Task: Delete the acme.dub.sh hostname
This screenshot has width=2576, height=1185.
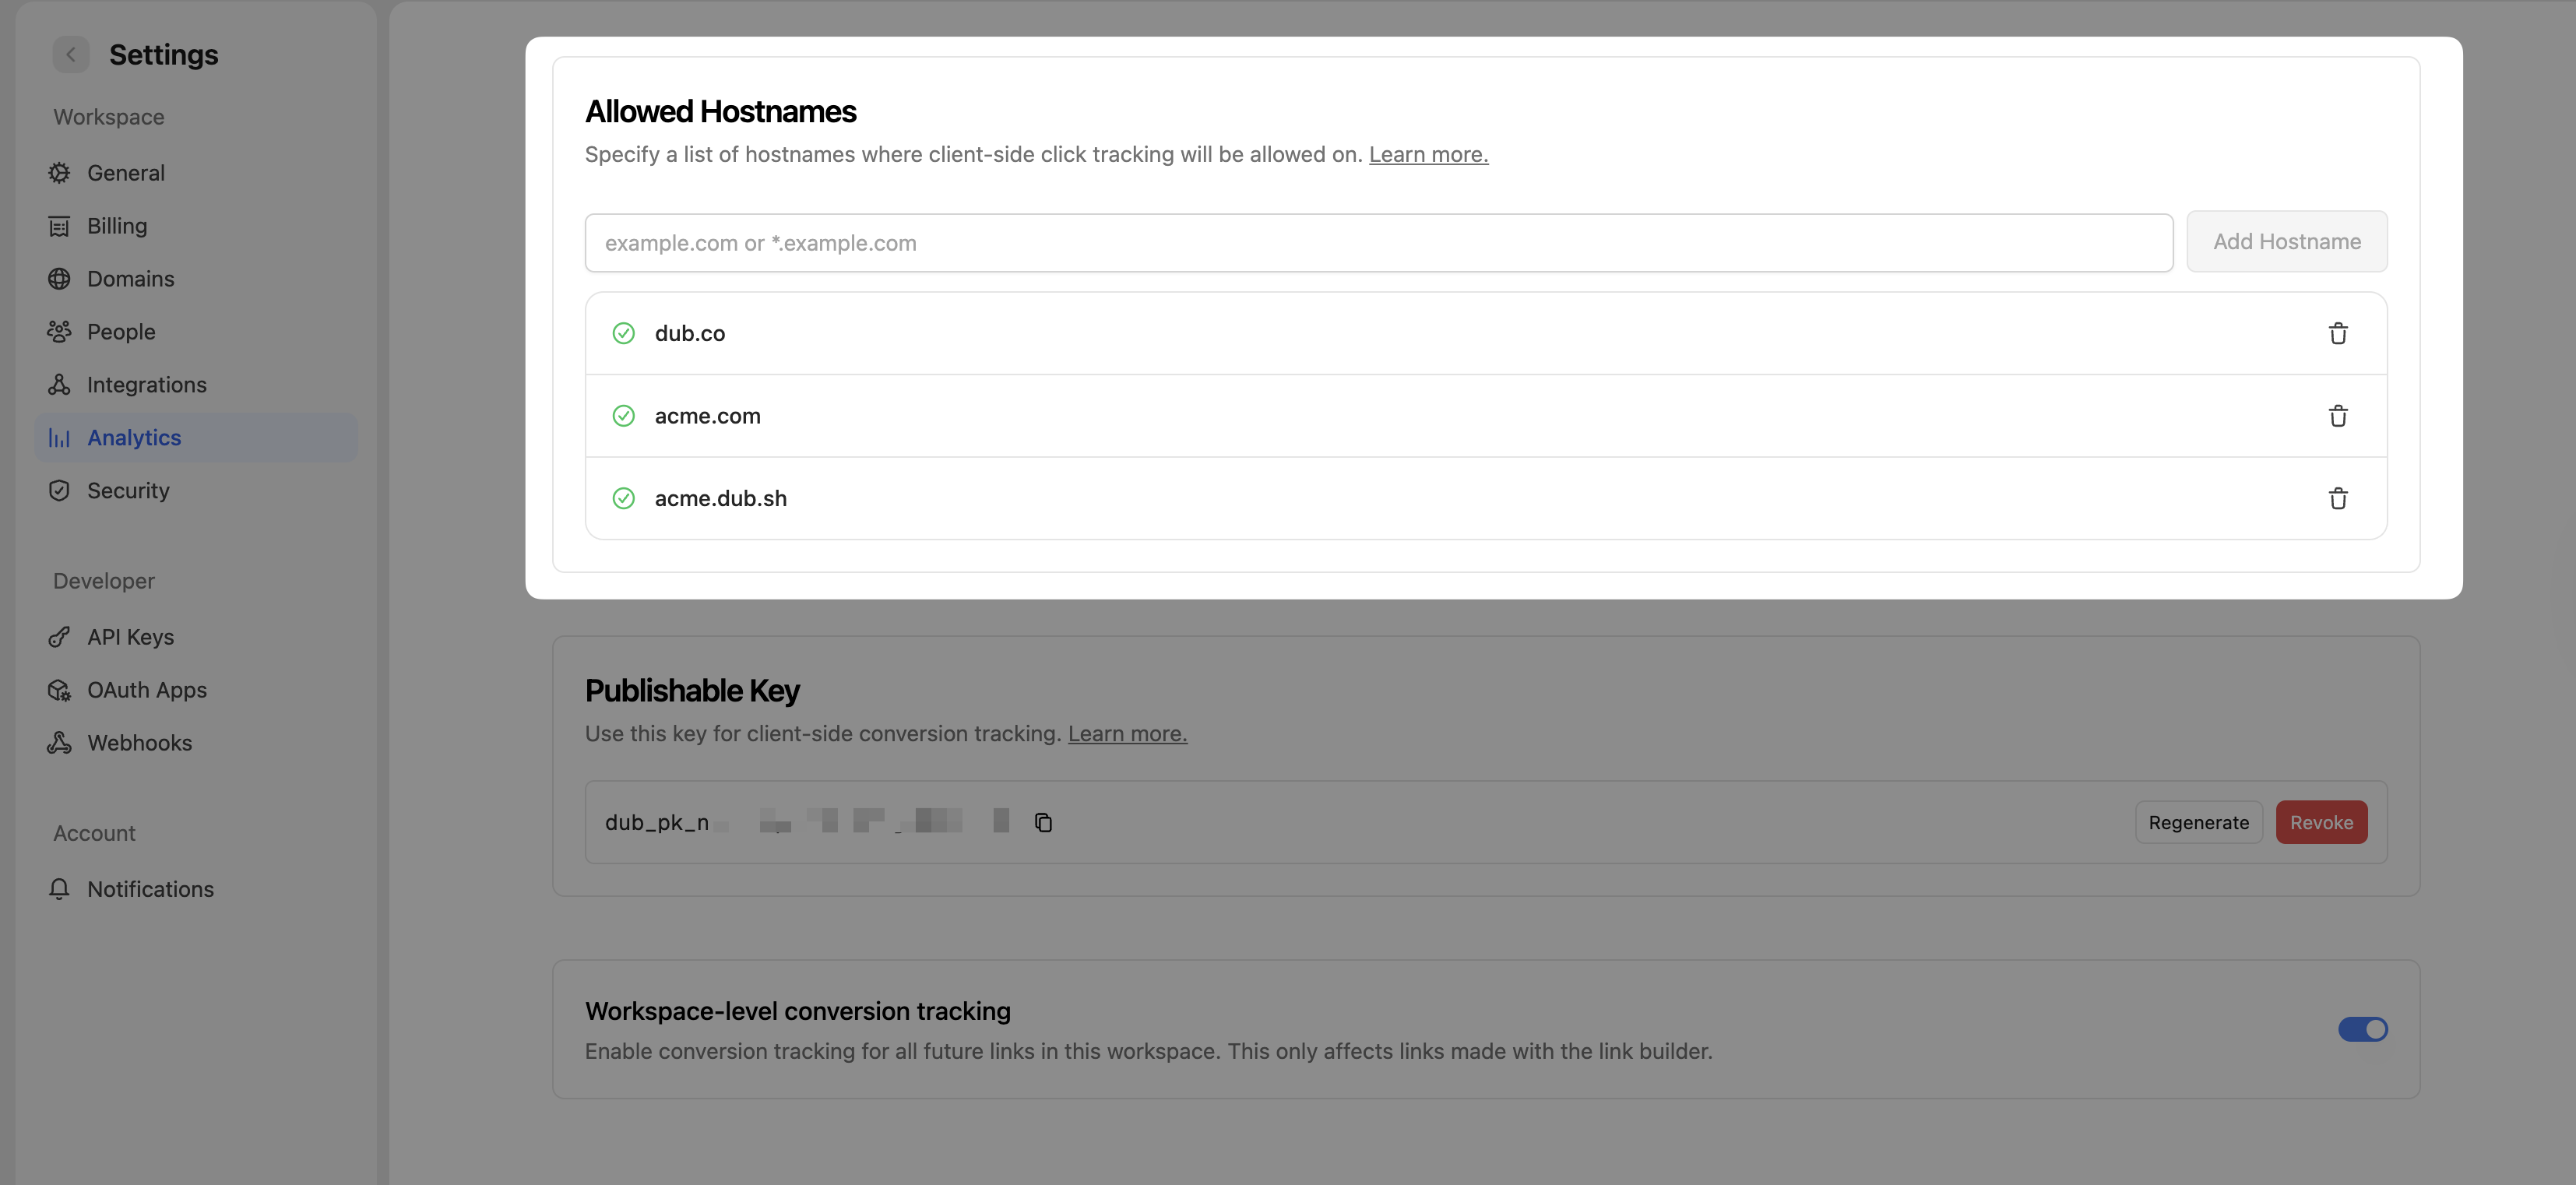Action: pos(2338,498)
